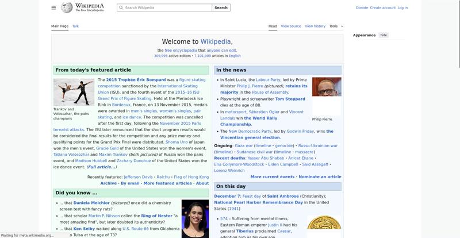Open the Daniela Melchior portrait image
This screenshot has height=238, width=460.
(x=195, y=218)
